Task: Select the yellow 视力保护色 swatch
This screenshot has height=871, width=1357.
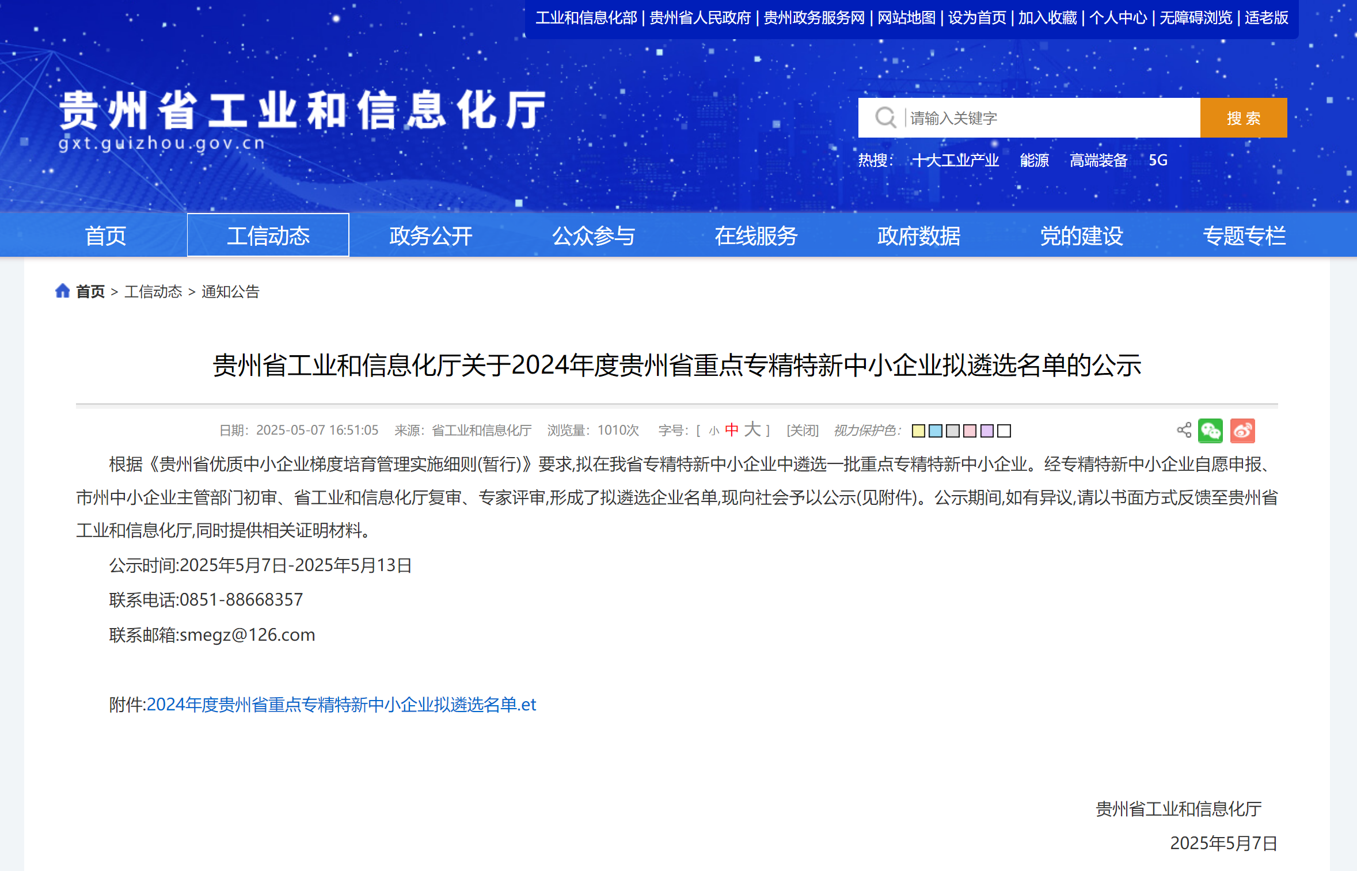Action: 918,431
